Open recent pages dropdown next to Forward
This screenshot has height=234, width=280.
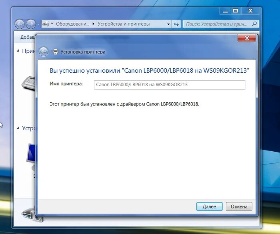tap(38, 24)
